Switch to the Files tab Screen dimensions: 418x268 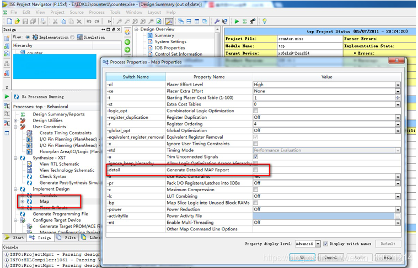point(67,237)
